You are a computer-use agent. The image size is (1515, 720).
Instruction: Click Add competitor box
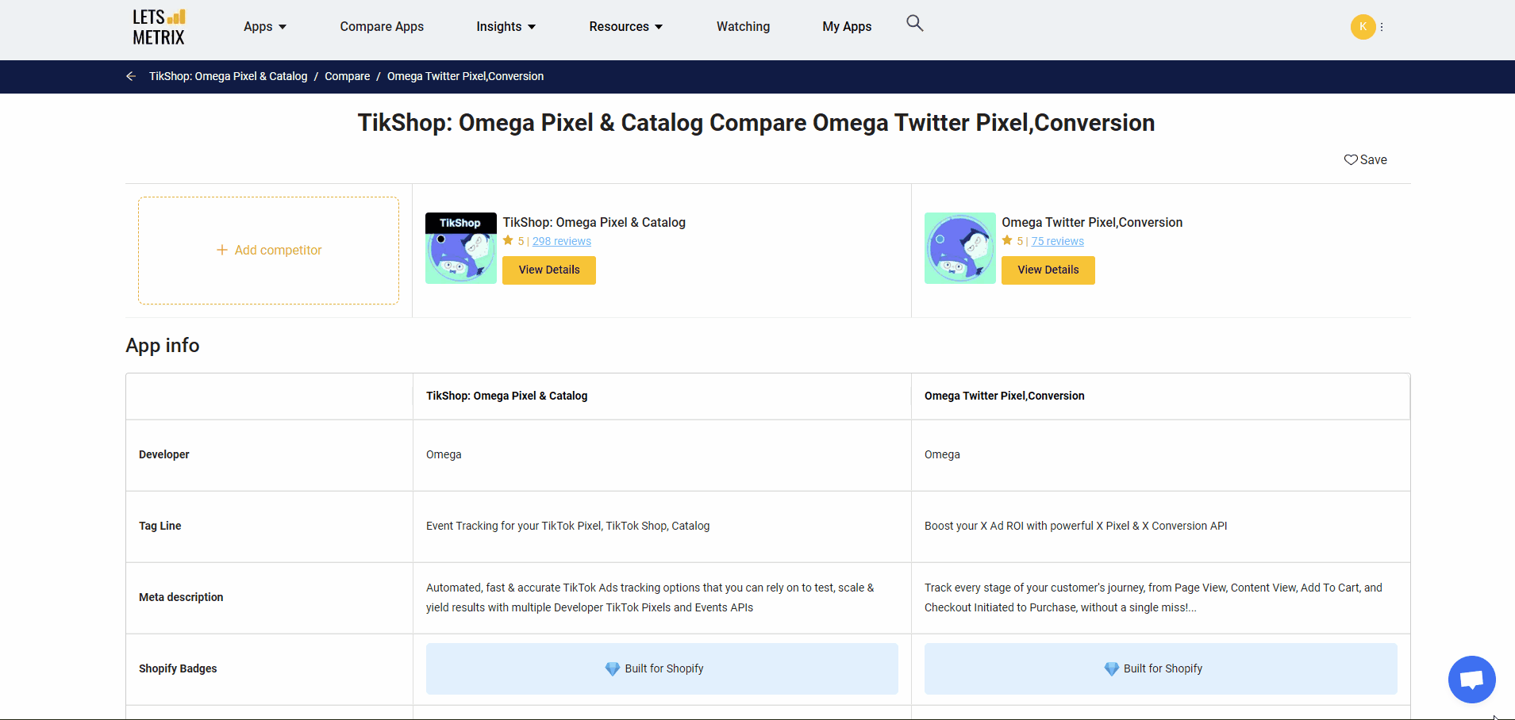(x=269, y=251)
